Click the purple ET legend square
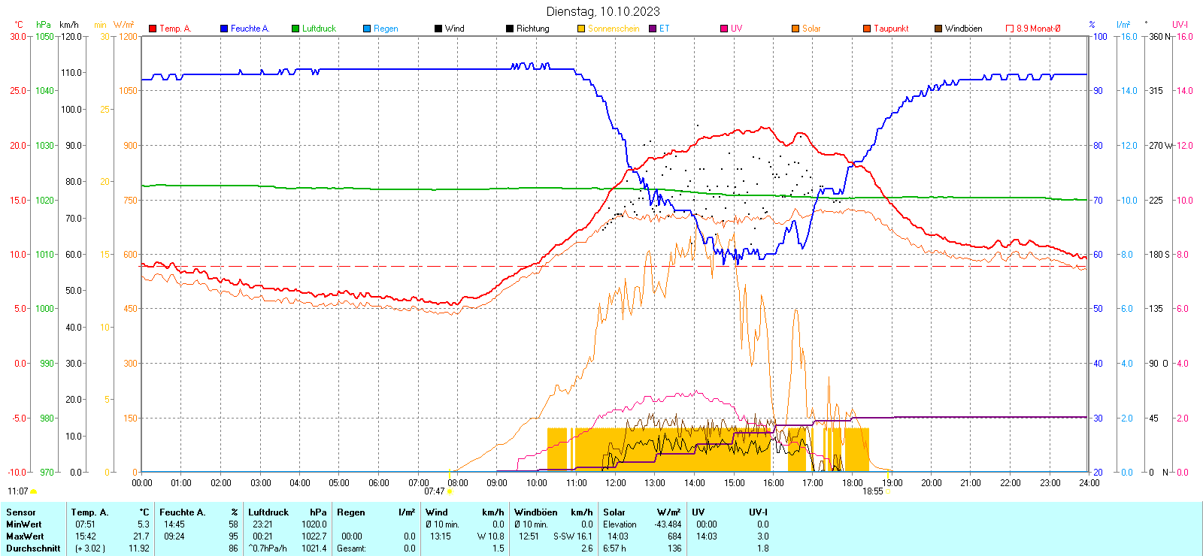Image resolution: width=1203 pixels, height=556 pixels. coord(653,29)
